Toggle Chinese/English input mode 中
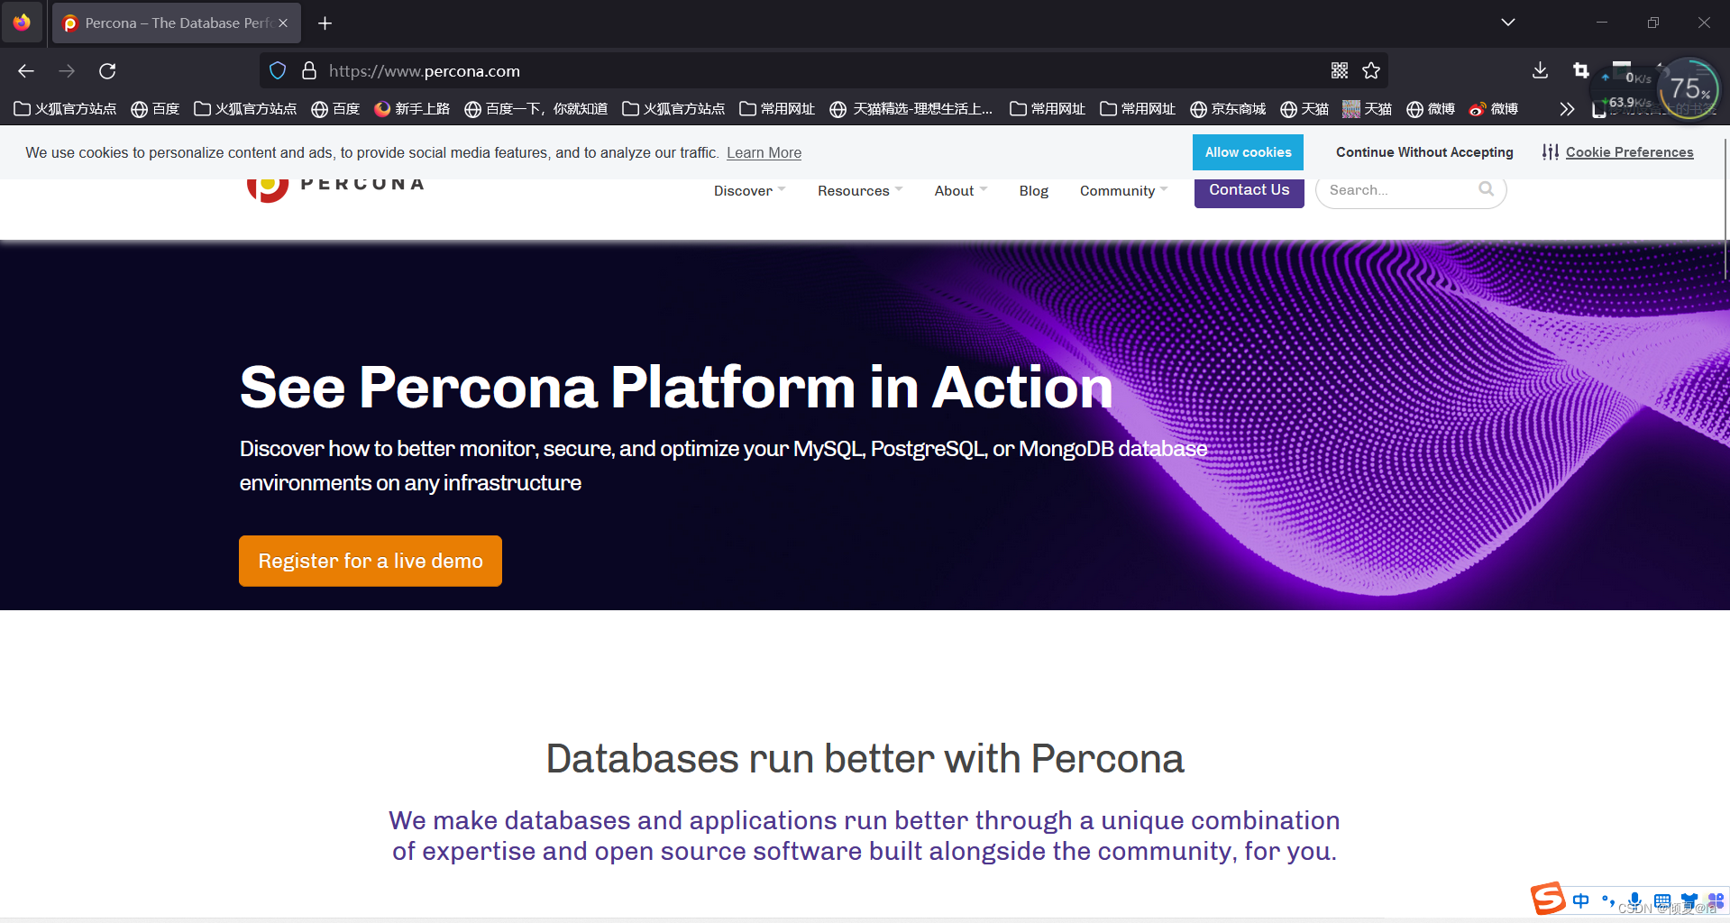 (x=1581, y=900)
